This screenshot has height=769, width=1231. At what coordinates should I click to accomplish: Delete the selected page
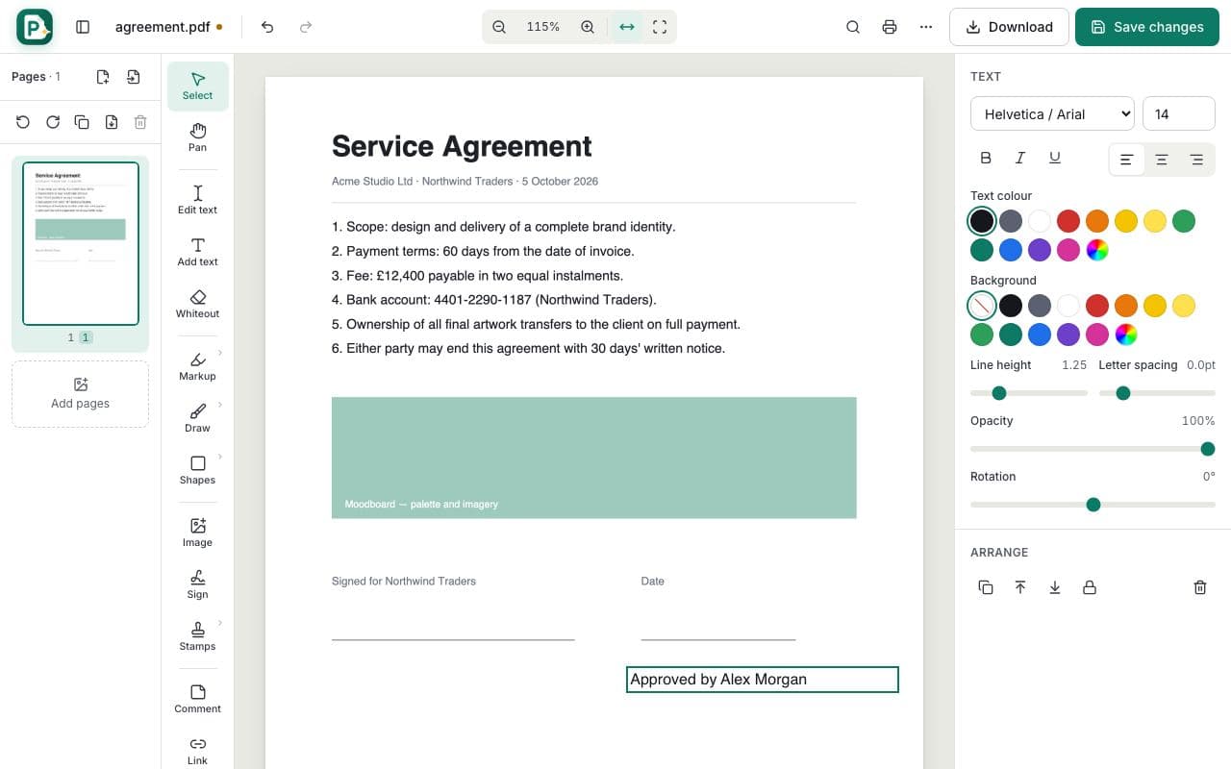point(140,122)
